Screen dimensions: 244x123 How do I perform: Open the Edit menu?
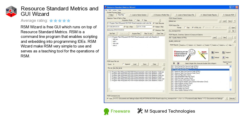click(x=110, y=10)
